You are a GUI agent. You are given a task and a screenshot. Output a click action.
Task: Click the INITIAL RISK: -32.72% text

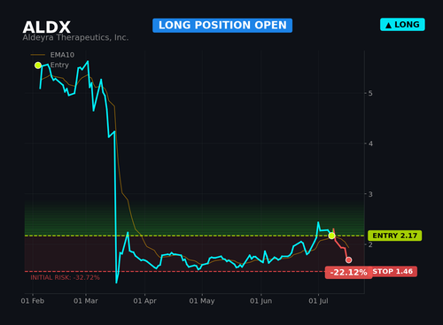[66, 277]
